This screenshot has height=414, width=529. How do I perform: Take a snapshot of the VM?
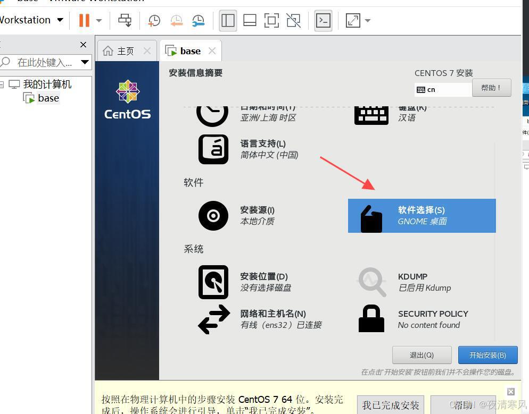(x=154, y=21)
